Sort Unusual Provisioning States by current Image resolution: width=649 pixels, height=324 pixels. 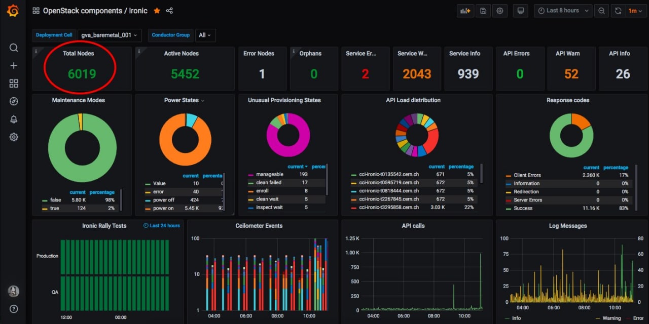297,167
